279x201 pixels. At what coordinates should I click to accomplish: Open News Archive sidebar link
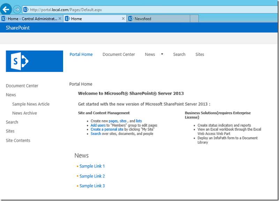tap(24, 113)
